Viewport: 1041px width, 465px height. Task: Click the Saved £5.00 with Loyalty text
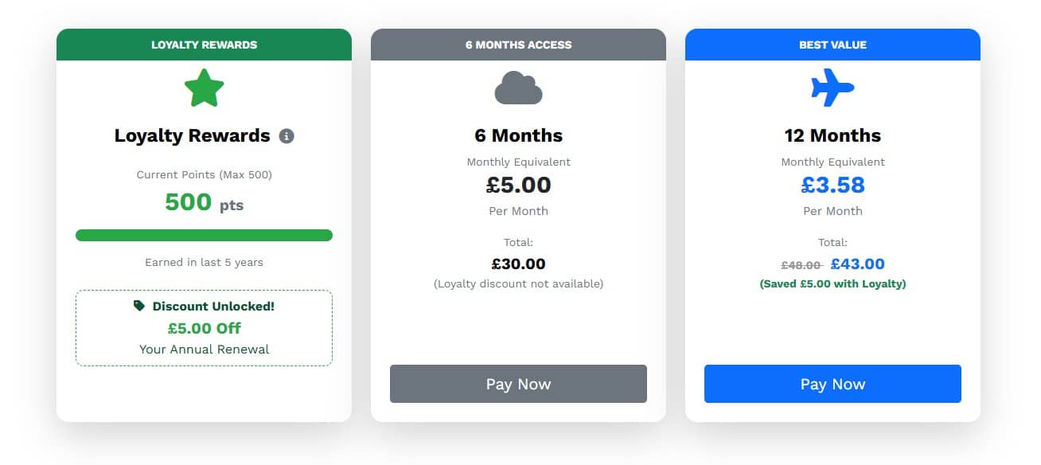(x=832, y=283)
